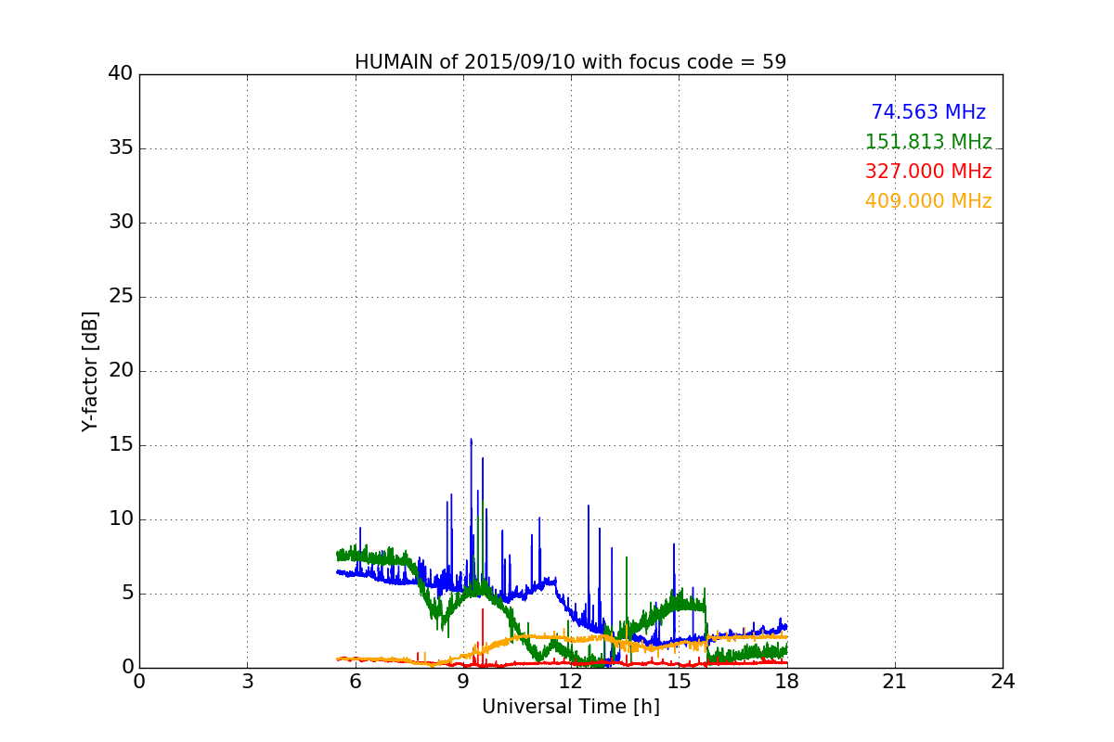The image size is (1114, 742).
Task: Select the blue 74.563 MHz legend label
Action: (928, 112)
